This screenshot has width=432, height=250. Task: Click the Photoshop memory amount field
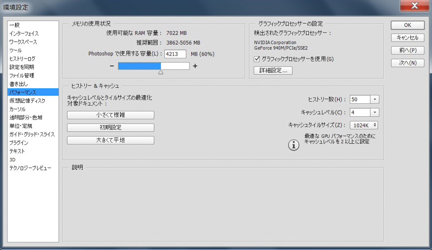click(x=175, y=54)
